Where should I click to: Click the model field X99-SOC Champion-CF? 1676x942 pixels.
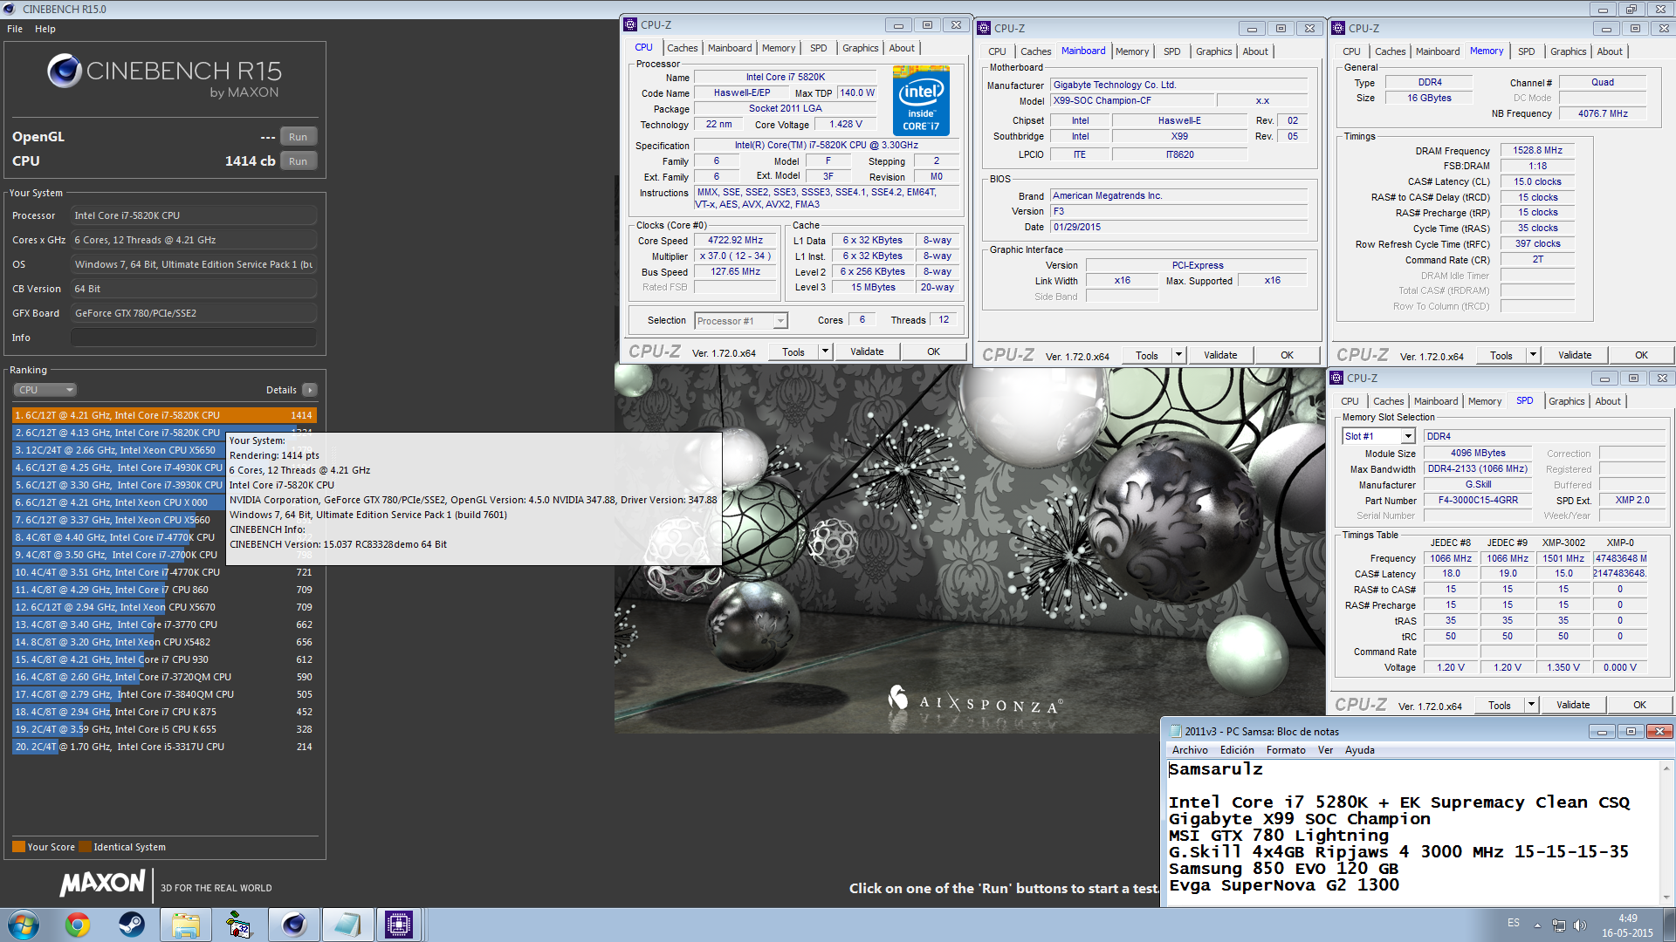(1130, 100)
